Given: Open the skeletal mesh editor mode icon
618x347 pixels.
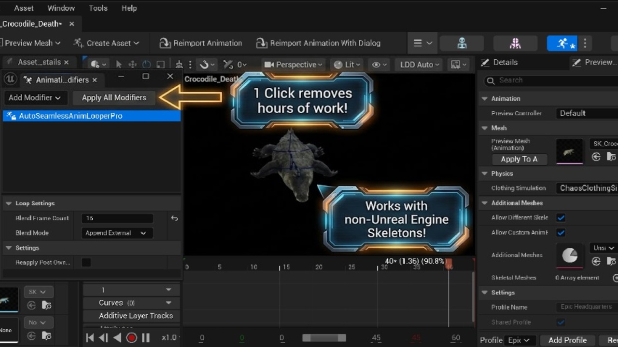Looking at the screenshot, I should pyautogui.click(x=515, y=43).
